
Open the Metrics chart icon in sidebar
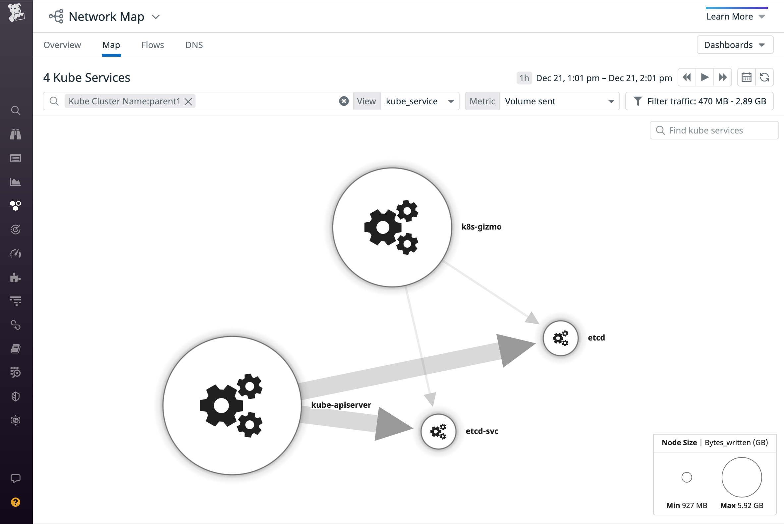(x=16, y=182)
